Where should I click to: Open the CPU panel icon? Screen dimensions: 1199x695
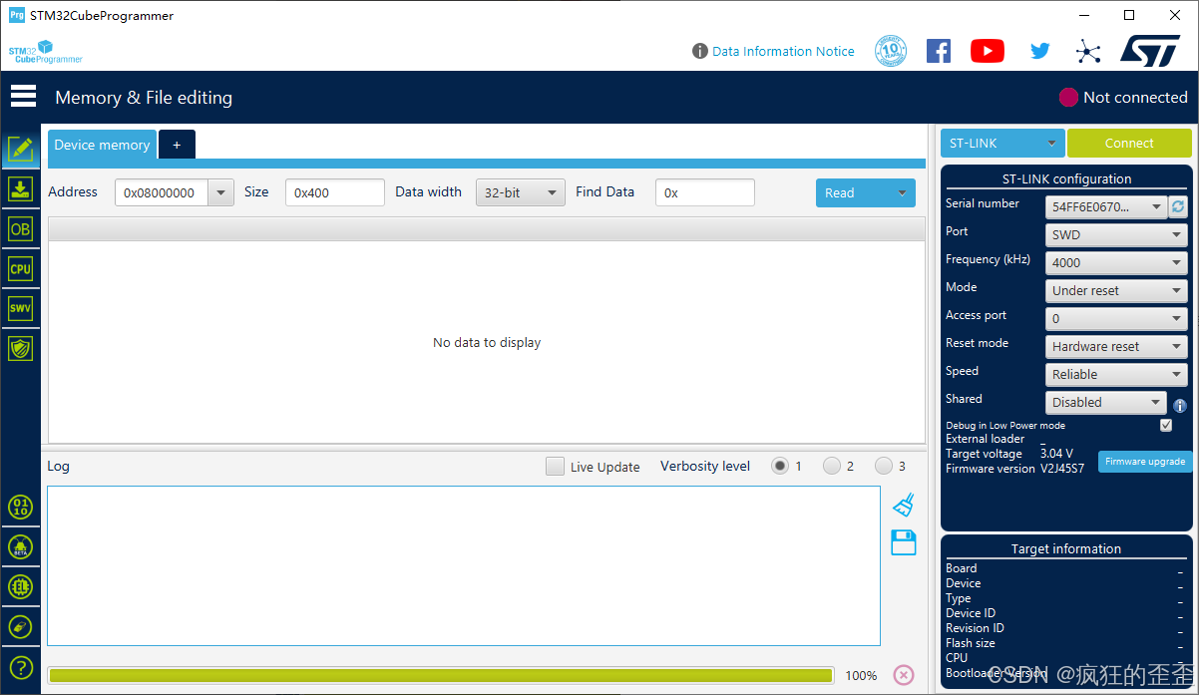click(20, 268)
